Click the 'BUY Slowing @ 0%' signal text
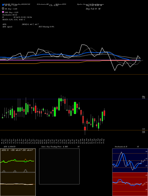 pos(46,27)
